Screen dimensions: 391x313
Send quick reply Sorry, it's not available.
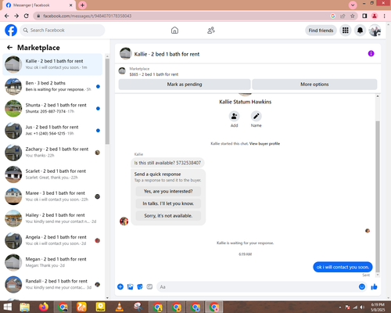168,216
